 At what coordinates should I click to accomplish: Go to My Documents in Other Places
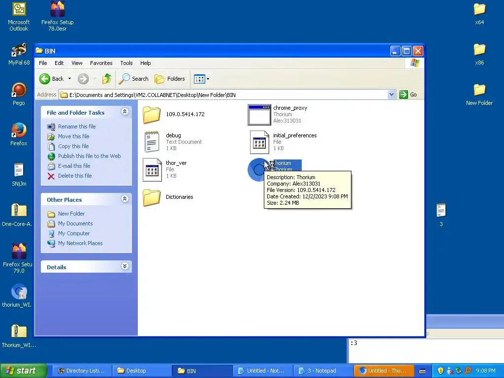click(x=75, y=223)
